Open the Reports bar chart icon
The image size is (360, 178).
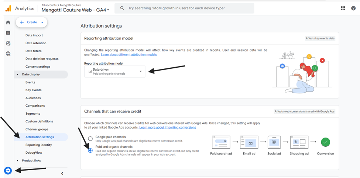coord(8,33)
